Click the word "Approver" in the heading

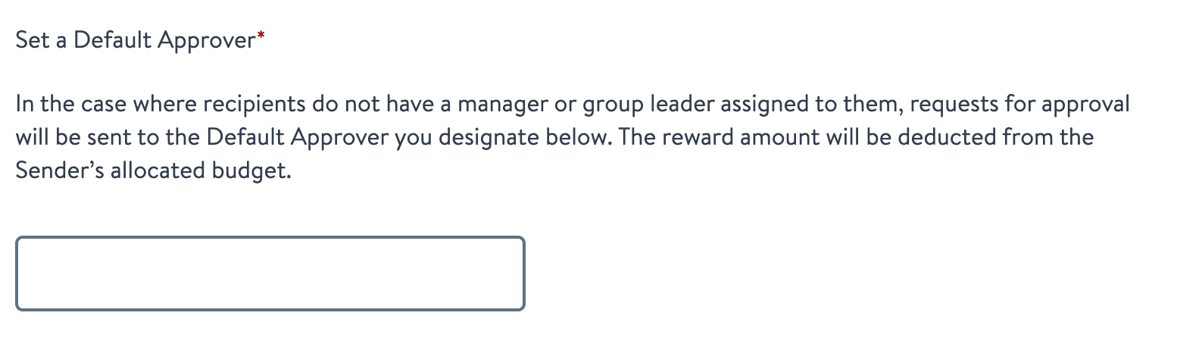(x=207, y=41)
